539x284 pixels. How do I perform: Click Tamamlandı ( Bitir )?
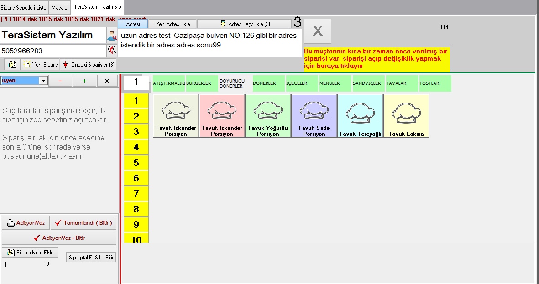[84, 222]
